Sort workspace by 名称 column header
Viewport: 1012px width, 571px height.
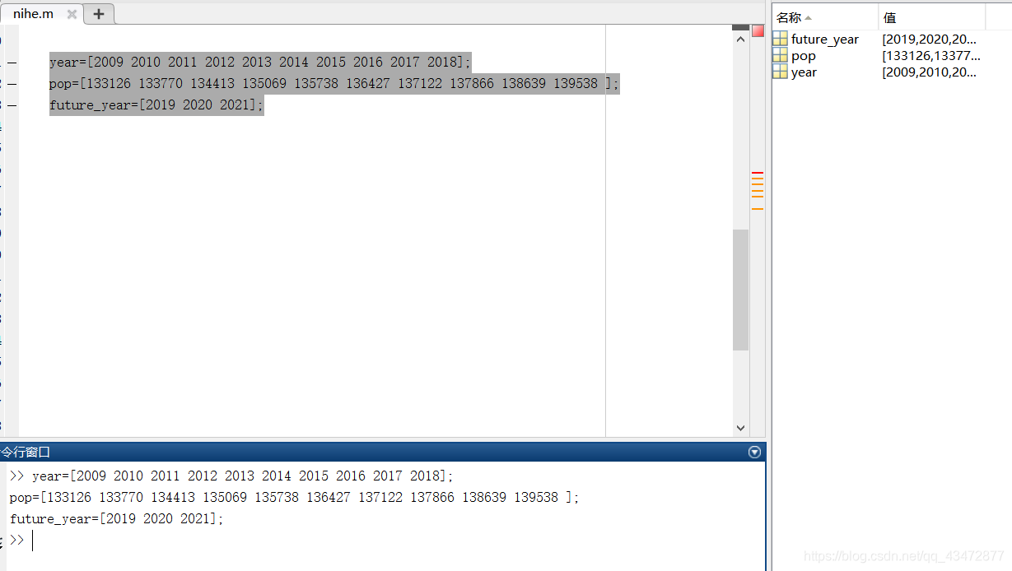tap(825, 17)
